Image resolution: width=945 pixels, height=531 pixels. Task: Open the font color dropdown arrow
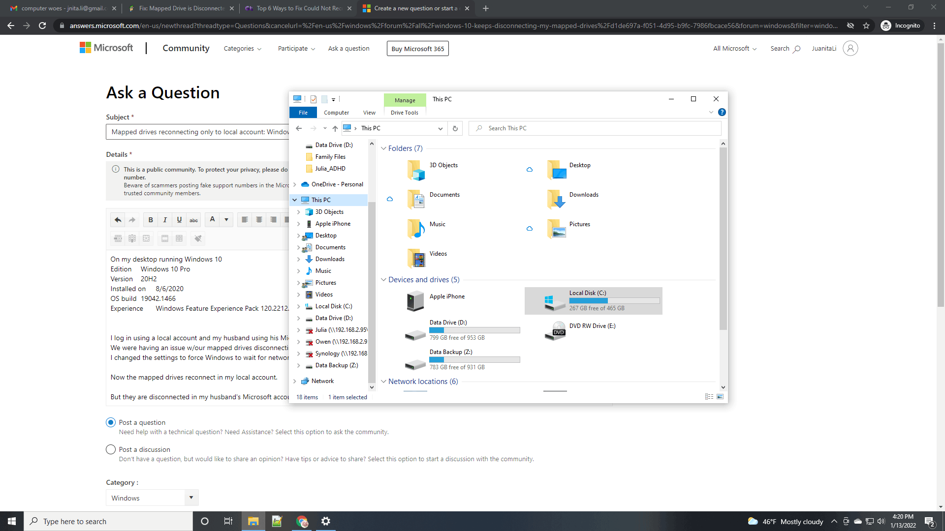226,220
